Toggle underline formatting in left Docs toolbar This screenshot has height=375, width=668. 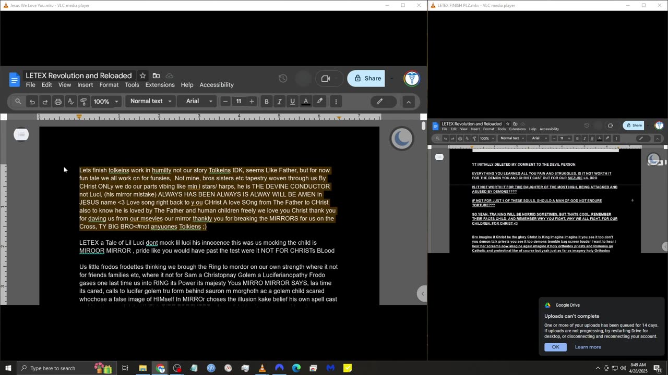pos(292,102)
